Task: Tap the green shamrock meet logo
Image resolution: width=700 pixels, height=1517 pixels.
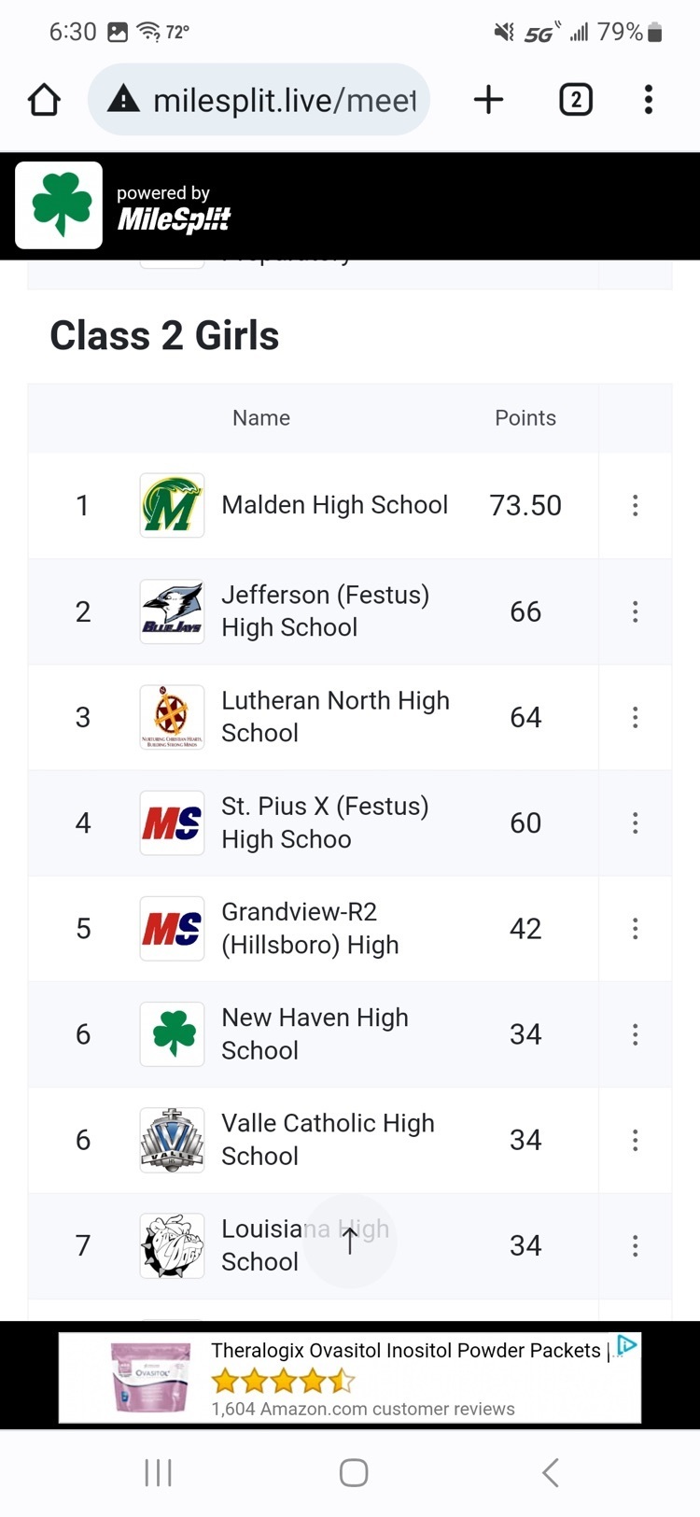Action: click(59, 205)
